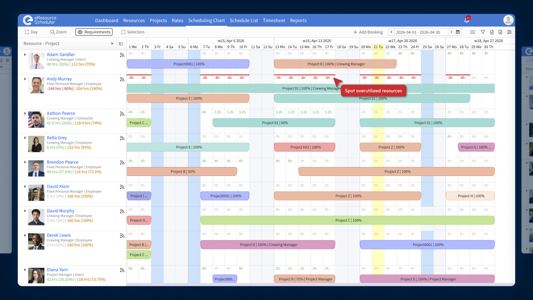The width and height of the screenshot is (533, 300).
Task: Click feed icon for Brendon Pearce
Action: coord(122,163)
